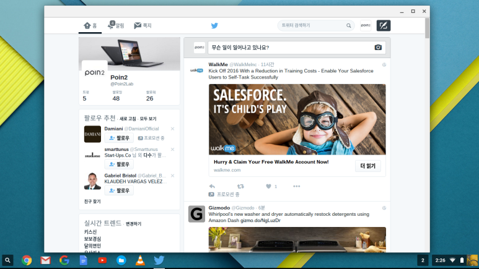This screenshot has width=479, height=269.
Task: View followers count 26
Action: tap(151, 96)
